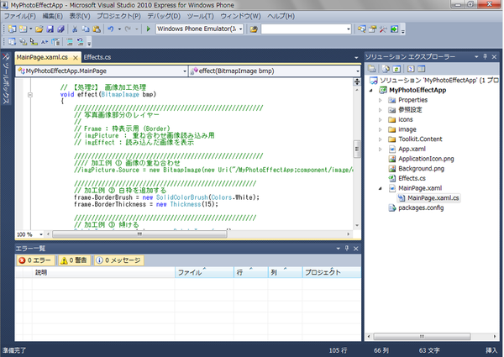Pin the Solution Explorer panel with pushpin
504x357 pixels.
[x=486, y=55]
